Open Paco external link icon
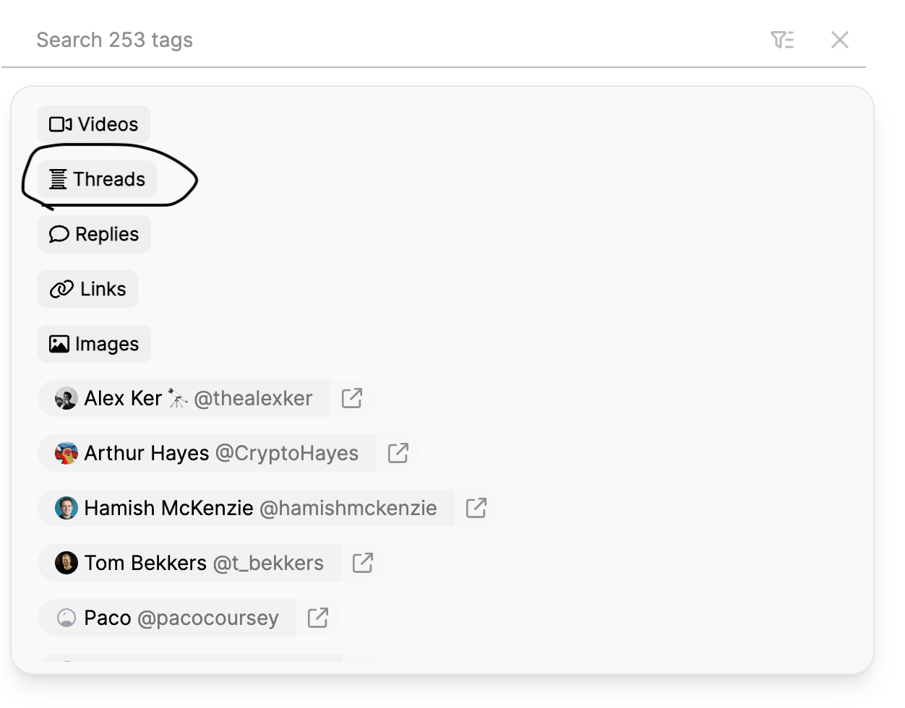Image resolution: width=905 pixels, height=708 pixels. (x=318, y=618)
